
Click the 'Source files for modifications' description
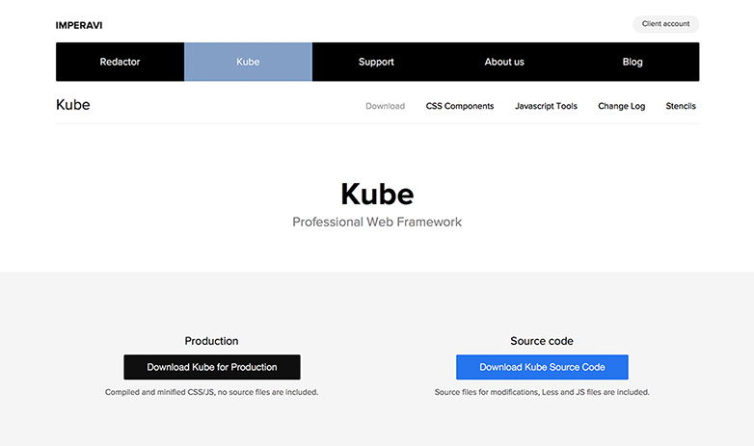pyautogui.click(x=542, y=392)
